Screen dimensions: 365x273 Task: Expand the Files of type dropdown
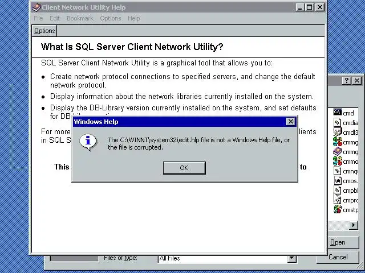[291, 258]
